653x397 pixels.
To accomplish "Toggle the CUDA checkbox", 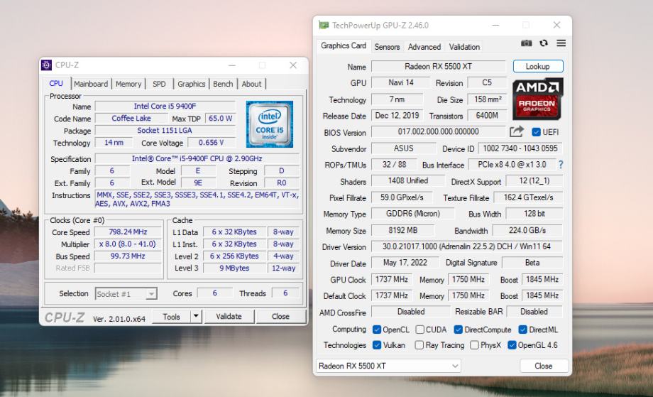I will 420,330.
